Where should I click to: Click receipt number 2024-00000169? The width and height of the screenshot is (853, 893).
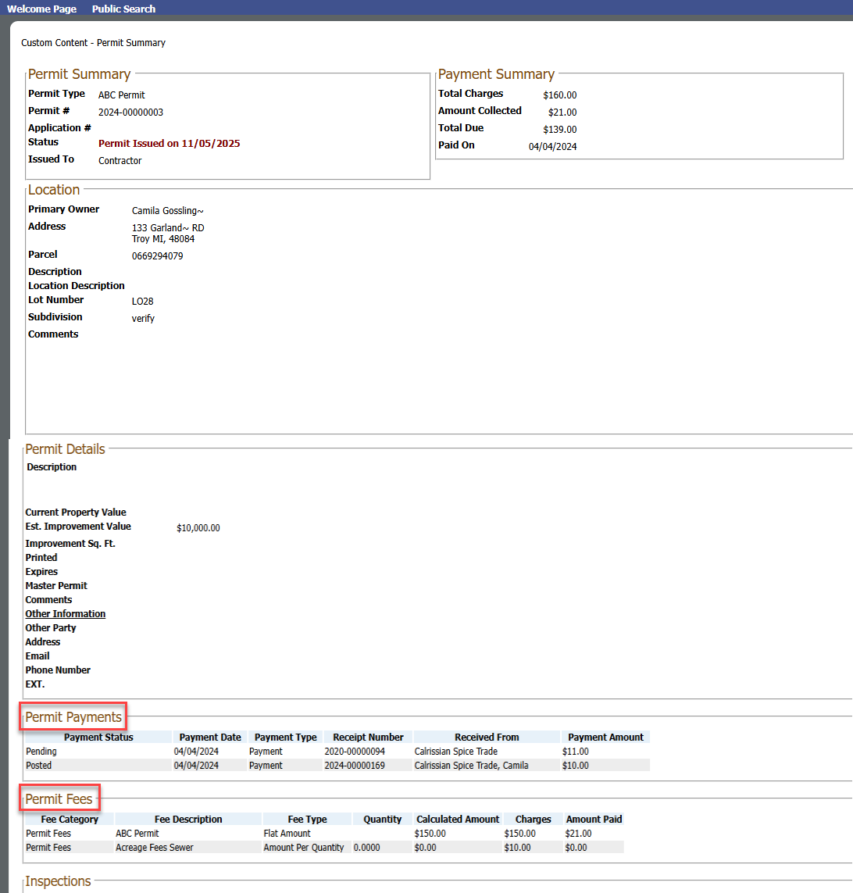(355, 766)
